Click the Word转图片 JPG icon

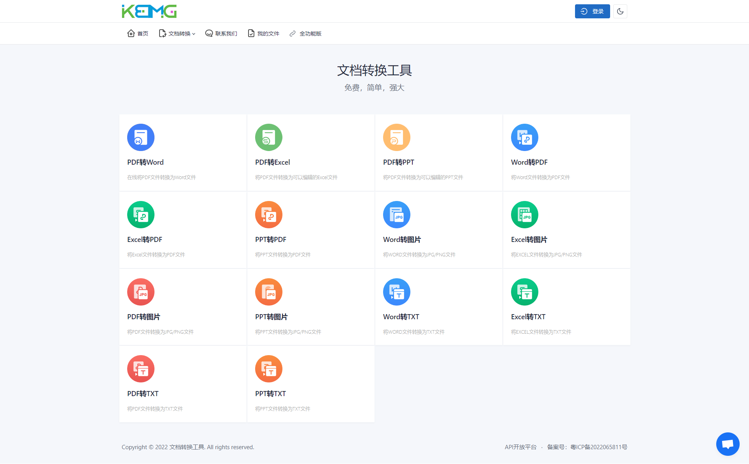click(x=396, y=215)
